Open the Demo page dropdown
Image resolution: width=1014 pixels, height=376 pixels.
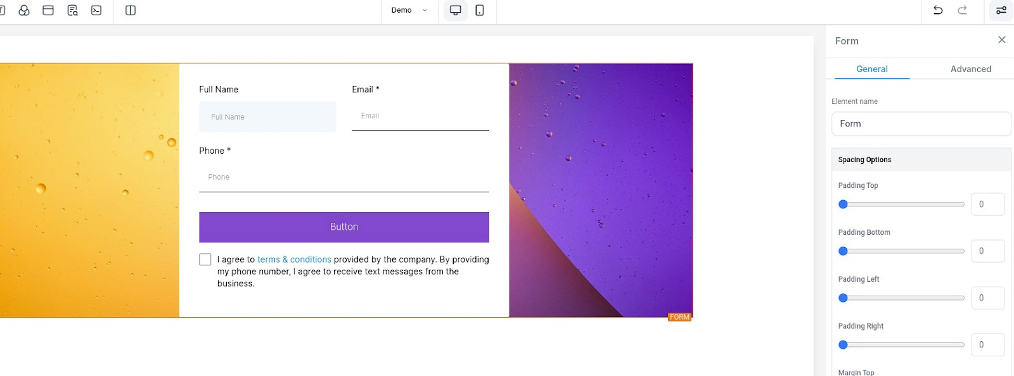(x=409, y=10)
